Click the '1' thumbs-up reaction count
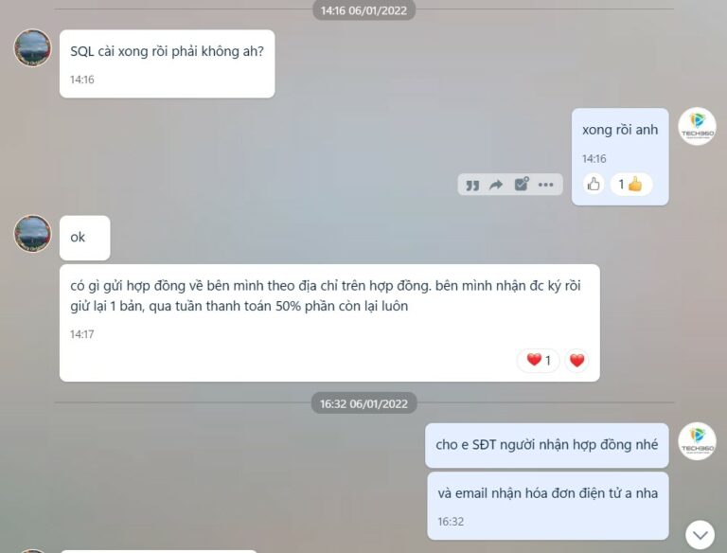Viewport: 727px width, 553px height. 631,185
